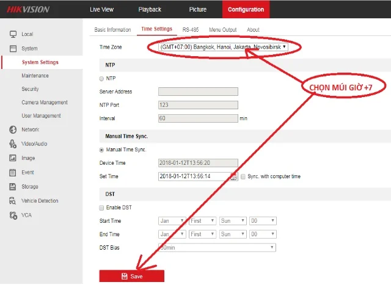This screenshot has width=391, height=293.
Task: Click the Network menu label
Action: 30,129
